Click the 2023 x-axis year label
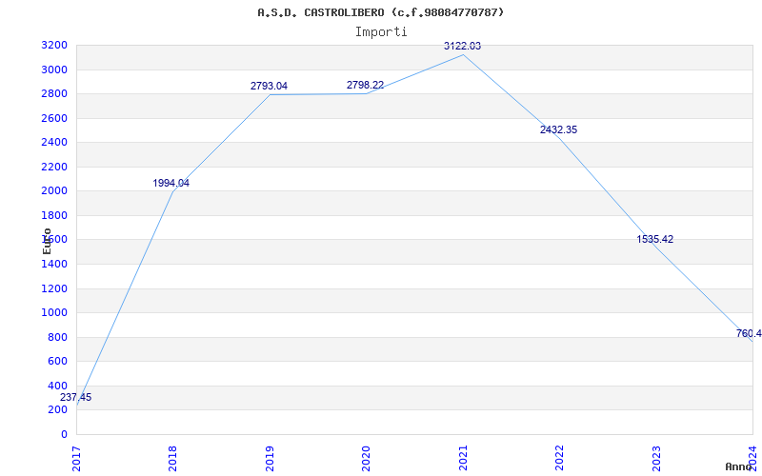The height and width of the screenshot is (476, 762). (x=656, y=459)
